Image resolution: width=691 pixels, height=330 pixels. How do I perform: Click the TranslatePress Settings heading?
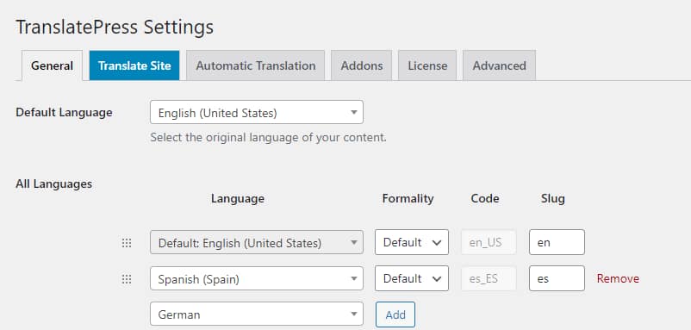[x=115, y=27]
